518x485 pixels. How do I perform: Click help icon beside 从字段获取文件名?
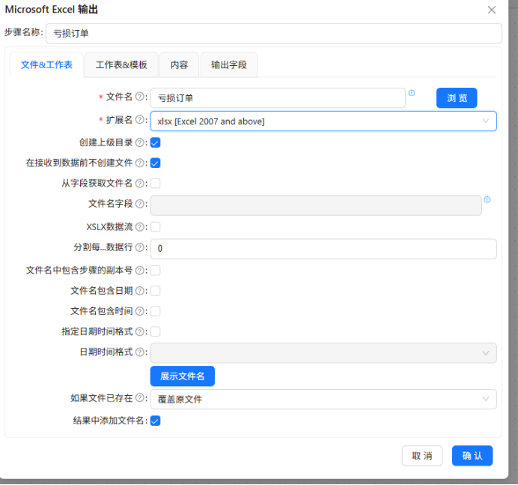(x=140, y=184)
